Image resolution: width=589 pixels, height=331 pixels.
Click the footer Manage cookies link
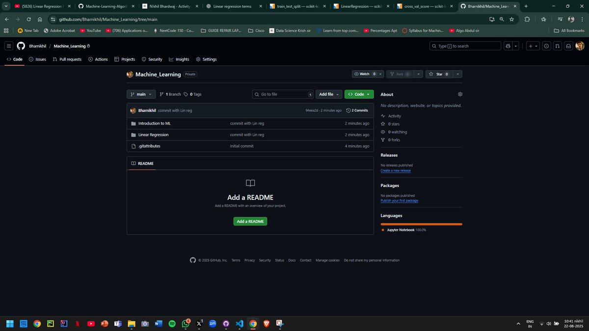coord(328,260)
